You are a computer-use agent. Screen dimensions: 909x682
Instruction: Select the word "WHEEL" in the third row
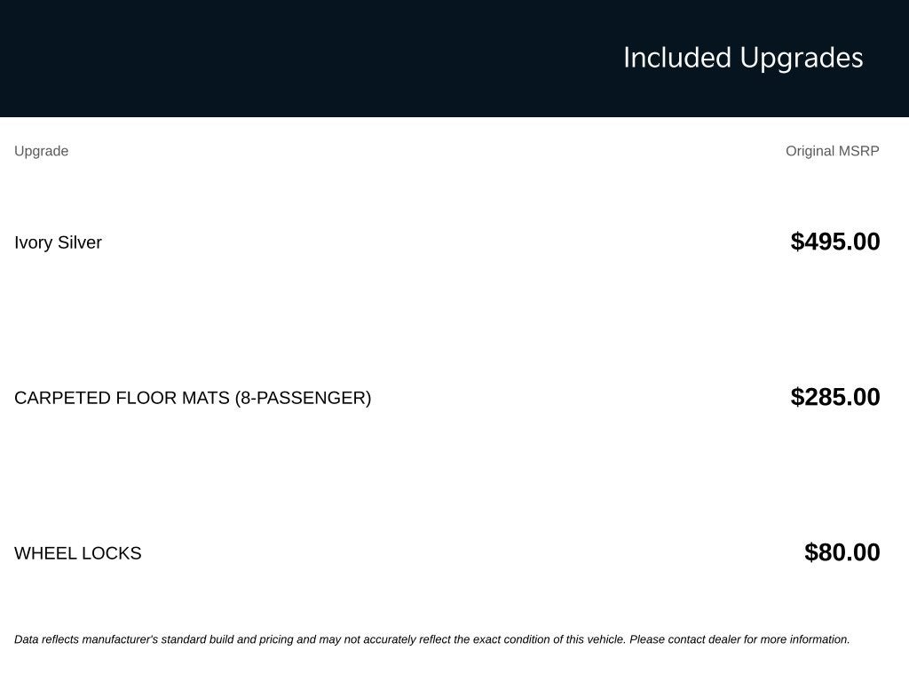pyautogui.click(x=45, y=553)
